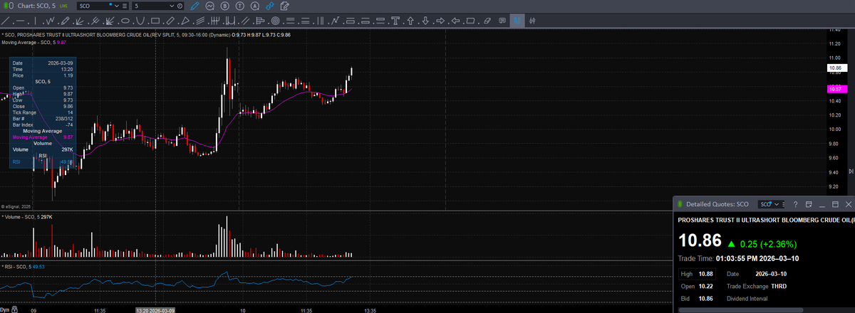Select the horizontal line drawing tool
The height and width of the screenshot is (313, 855).
point(20,21)
